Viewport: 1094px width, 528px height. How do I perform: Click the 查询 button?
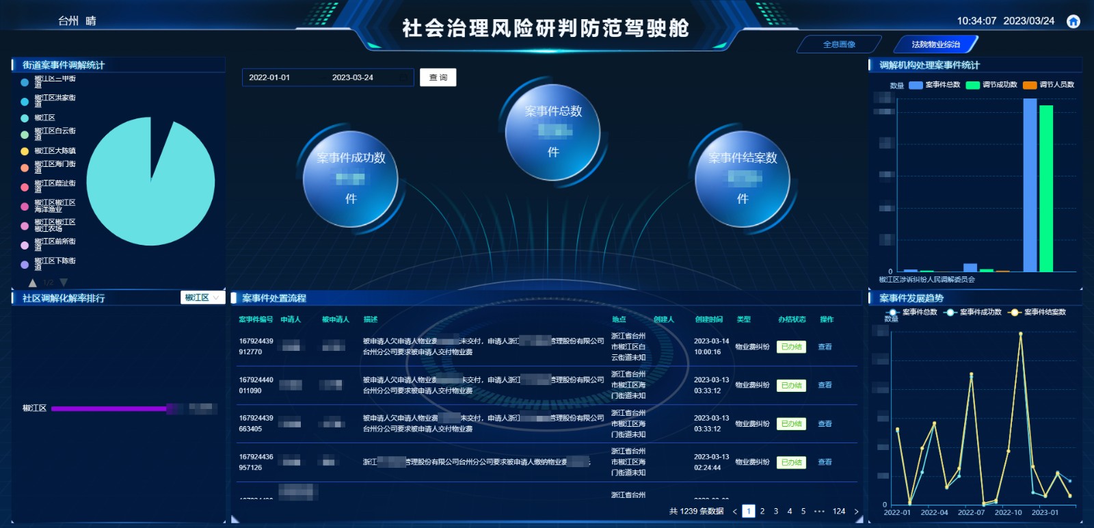[x=438, y=77]
